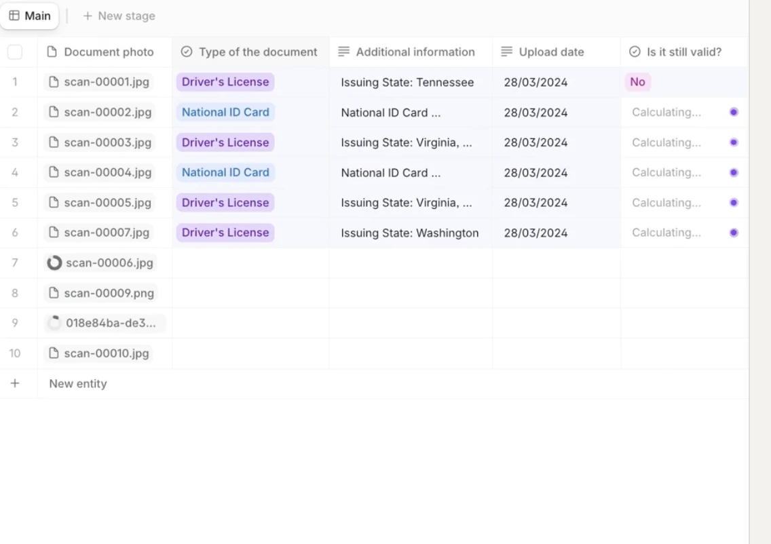The image size is (771, 544).
Task: Click Issuing State: Washington cell
Action: tap(411, 233)
